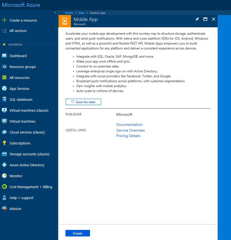This screenshot has width=231, height=240.
Task: Click the Monitor gauge icon
Action: [4, 176]
